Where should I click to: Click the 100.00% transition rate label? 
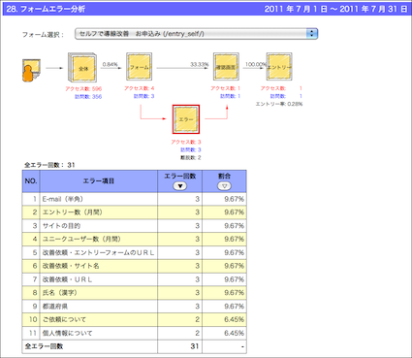click(x=255, y=64)
